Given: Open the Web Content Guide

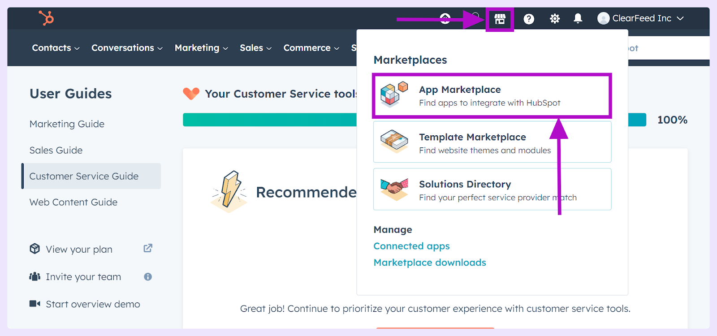Looking at the screenshot, I should 73,202.
